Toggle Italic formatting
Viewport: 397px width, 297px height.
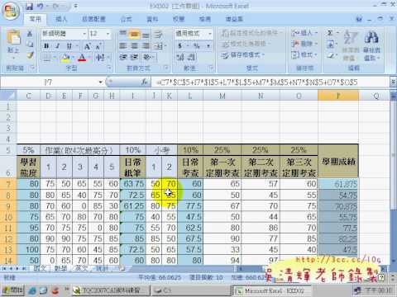pyautogui.click(x=58, y=46)
